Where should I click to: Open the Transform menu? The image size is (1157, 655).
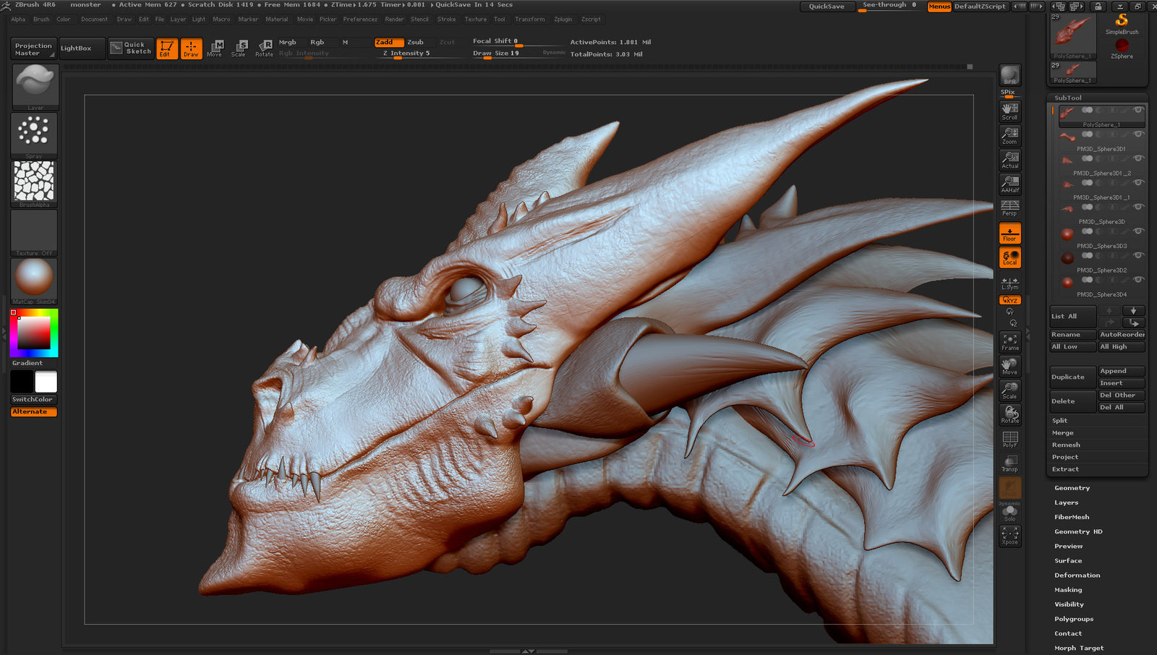click(529, 20)
